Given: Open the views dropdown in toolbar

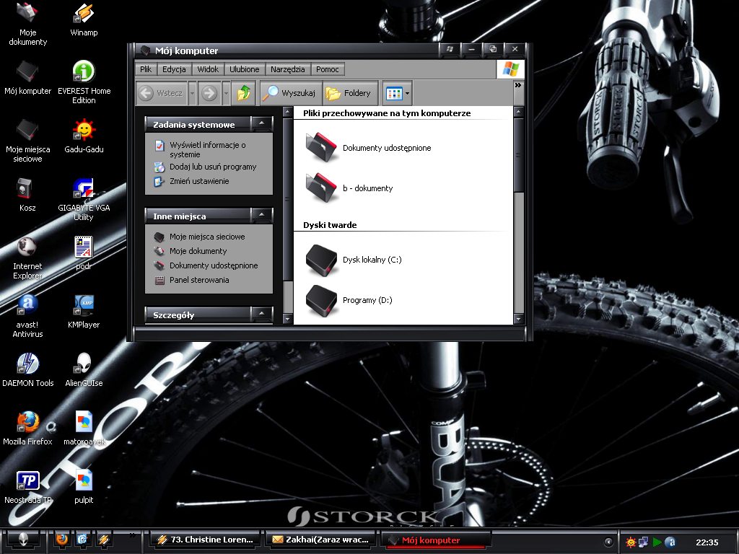Looking at the screenshot, I should pyautogui.click(x=408, y=93).
